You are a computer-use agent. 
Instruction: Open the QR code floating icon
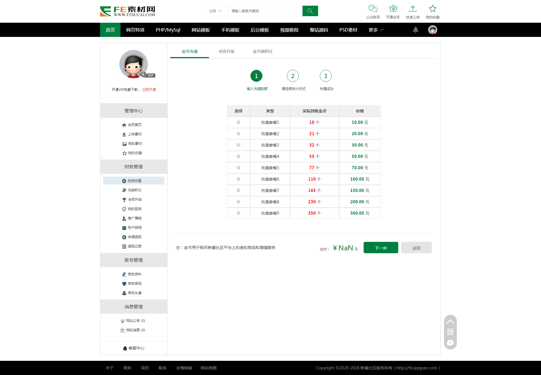pos(450,332)
